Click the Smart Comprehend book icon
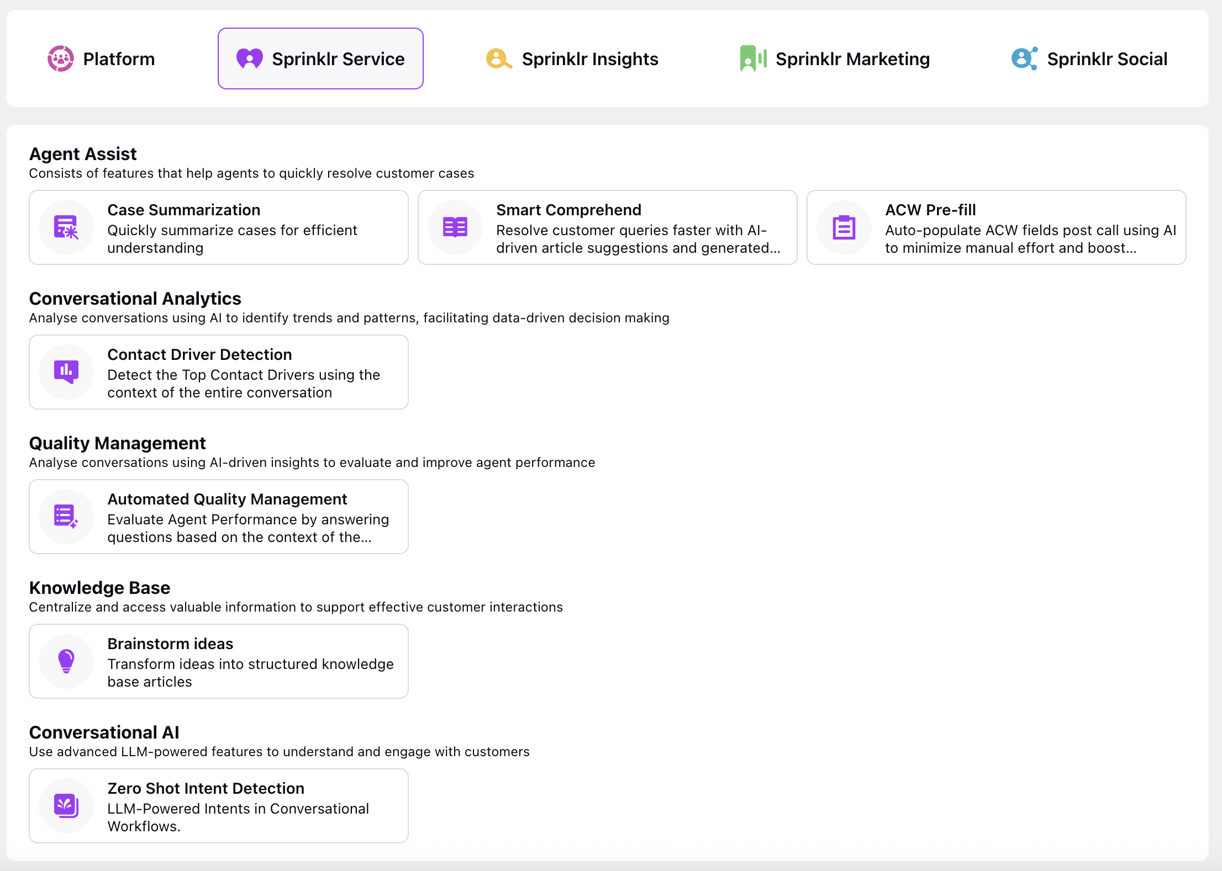 click(455, 227)
